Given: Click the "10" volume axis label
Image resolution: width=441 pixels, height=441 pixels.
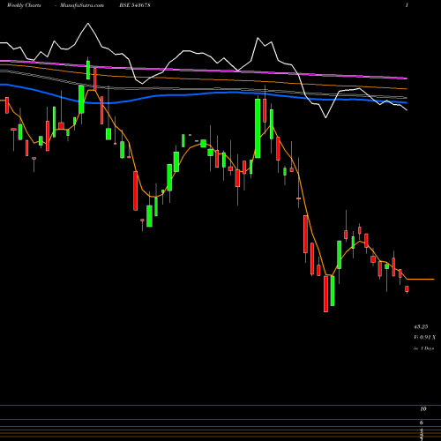Looking at the screenshot, I should pyautogui.click(x=423, y=409).
